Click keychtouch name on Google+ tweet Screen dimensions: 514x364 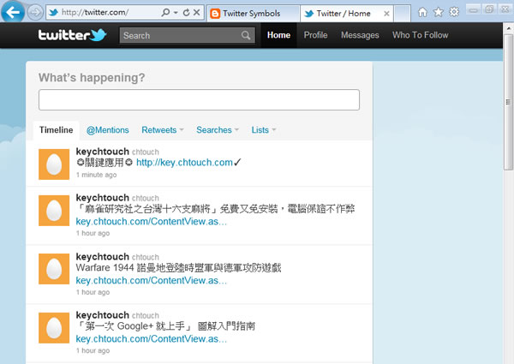coord(102,315)
